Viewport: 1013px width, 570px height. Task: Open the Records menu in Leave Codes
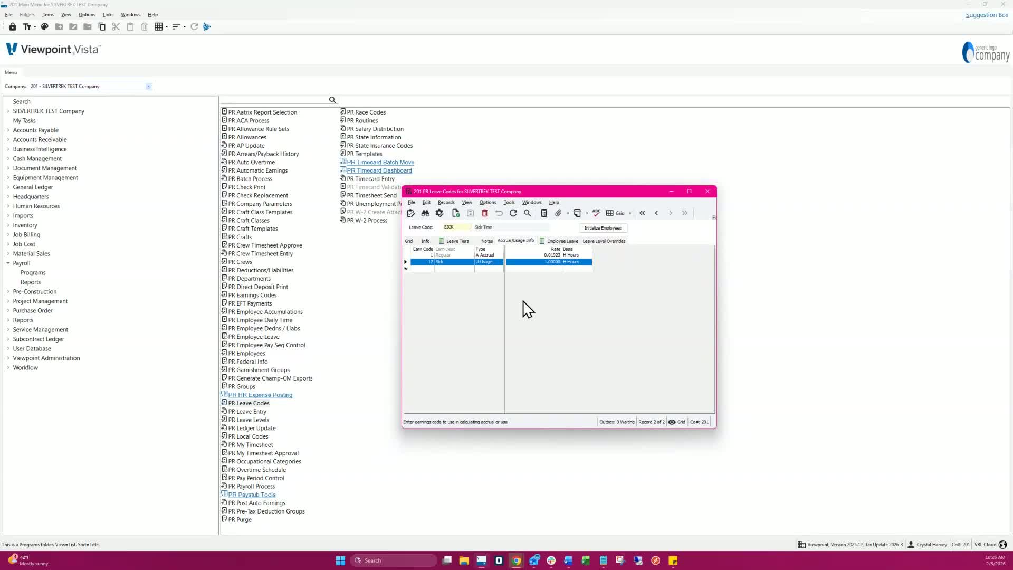coord(446,202)
